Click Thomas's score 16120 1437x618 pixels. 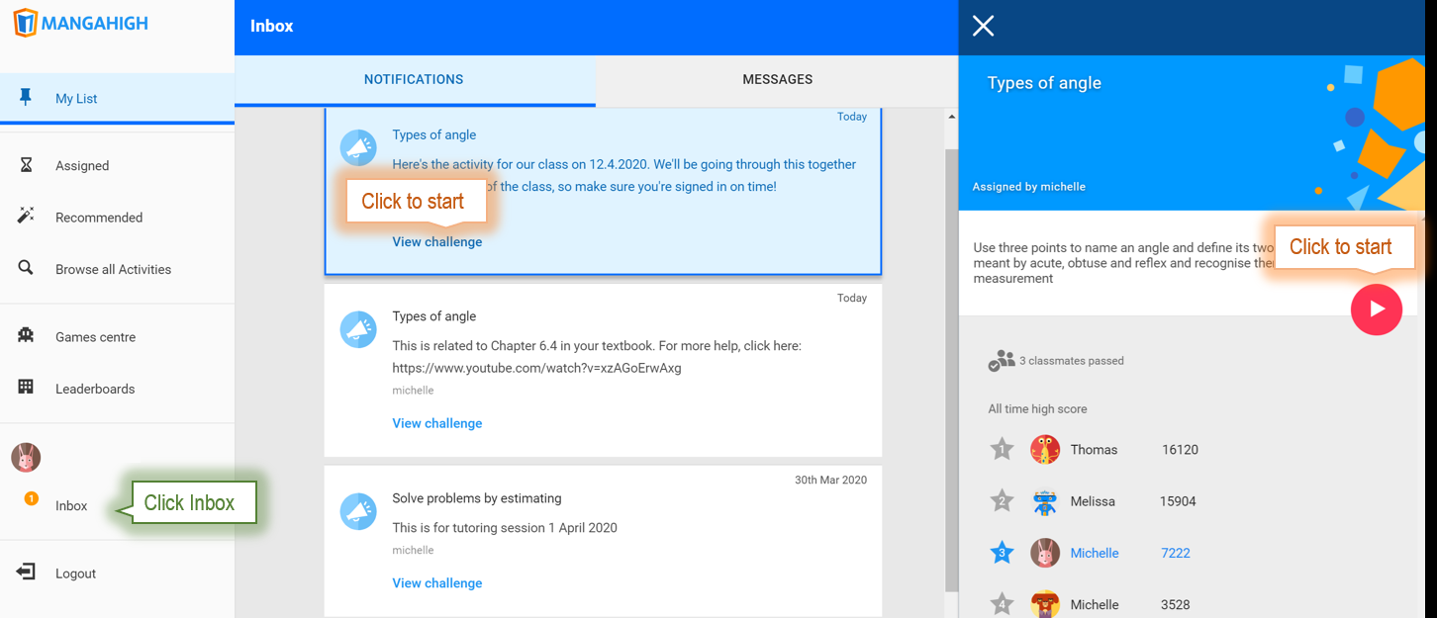[1180, 450]
